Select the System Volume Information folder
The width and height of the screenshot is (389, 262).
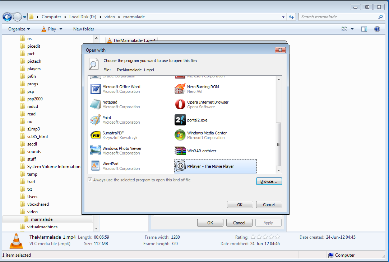click(x=54, y=166)
